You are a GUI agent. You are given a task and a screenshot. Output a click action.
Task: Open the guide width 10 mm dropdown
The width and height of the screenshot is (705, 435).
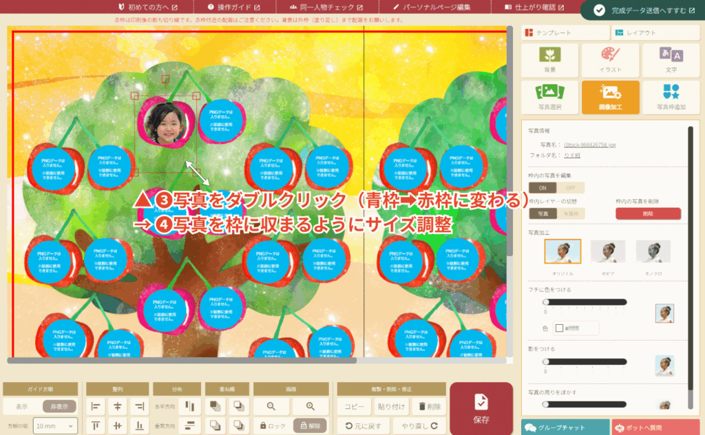[x=54, y=426]
